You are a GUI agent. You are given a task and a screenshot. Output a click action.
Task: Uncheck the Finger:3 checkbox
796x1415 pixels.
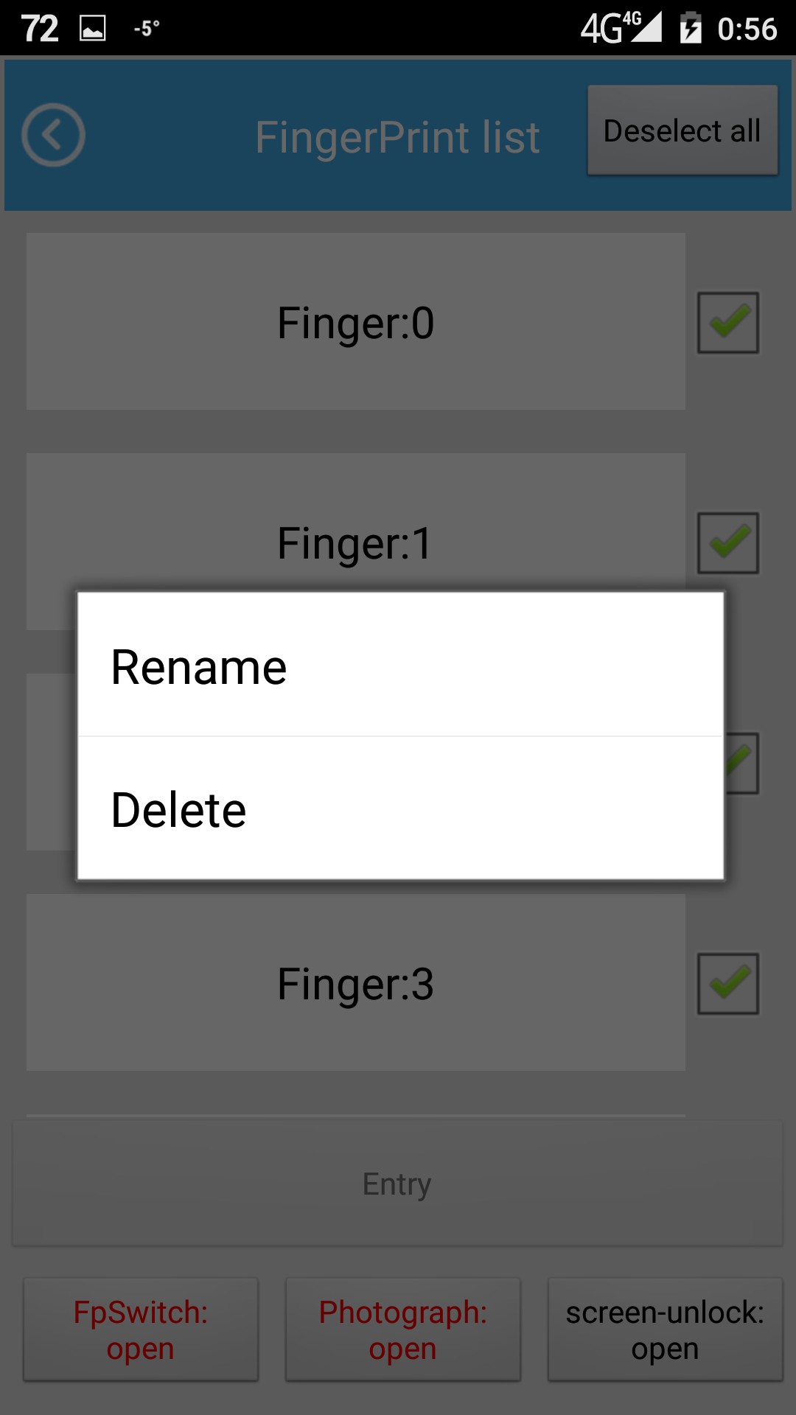(x=728, y=984)
